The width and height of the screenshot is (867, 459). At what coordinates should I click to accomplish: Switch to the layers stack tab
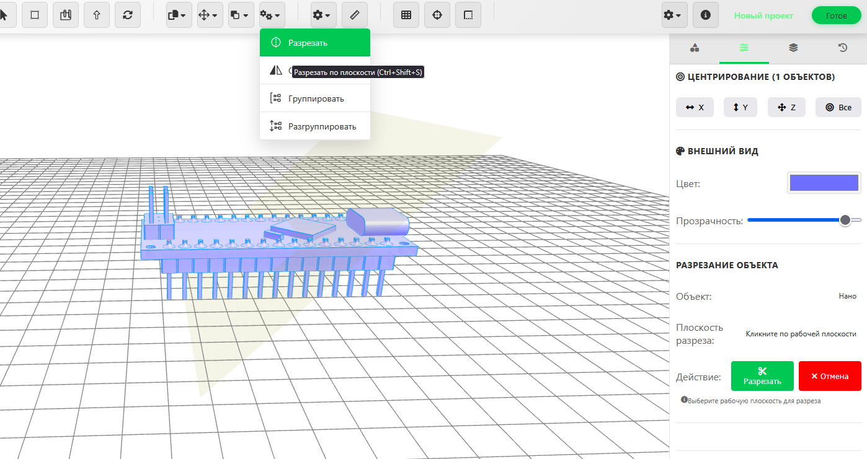coord(793,48)
